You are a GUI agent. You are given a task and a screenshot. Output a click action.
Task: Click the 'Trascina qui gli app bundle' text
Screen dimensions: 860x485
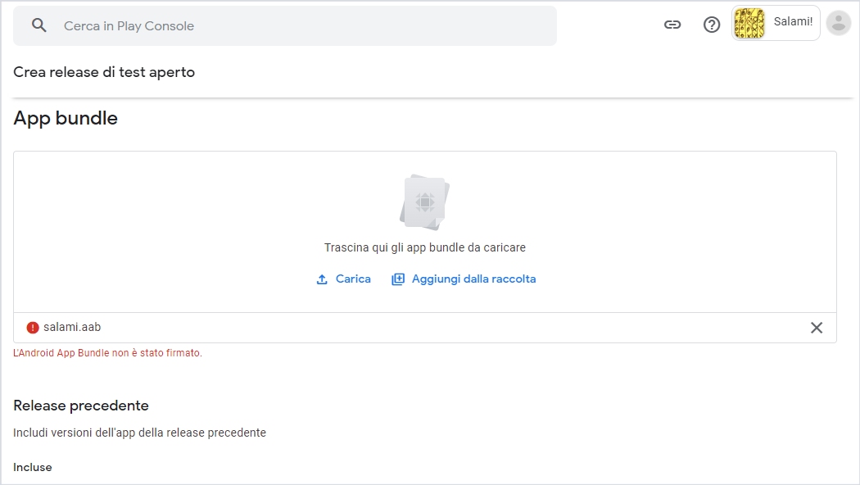pos(425,247)
